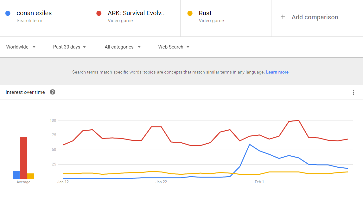The width and height of the screenshot is (363, 201).
Task: Click the blue line peak near Feb 1
Action: 250,145
